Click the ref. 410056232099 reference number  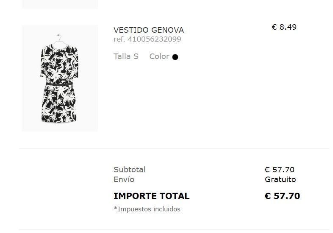point(147,39)
